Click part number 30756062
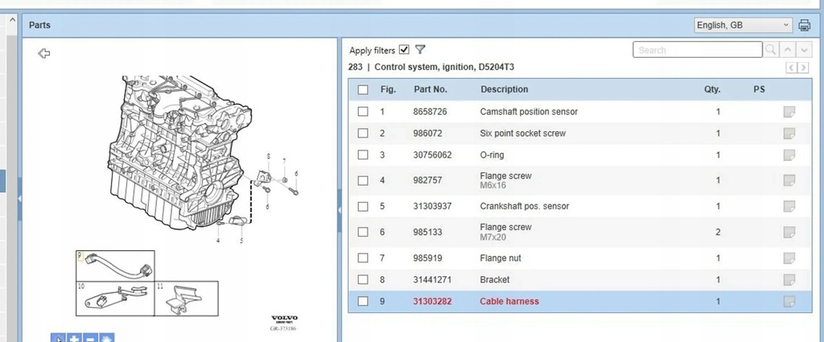Screen dimensions: 824x342 [432, 155]
